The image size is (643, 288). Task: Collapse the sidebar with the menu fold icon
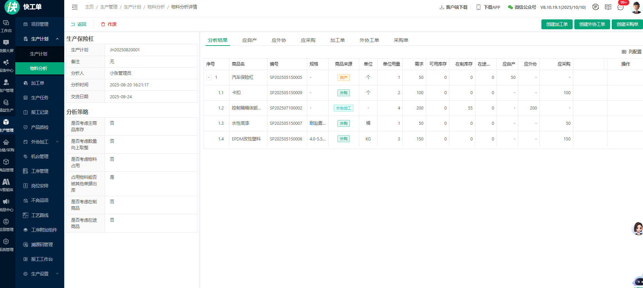(75, 7)
